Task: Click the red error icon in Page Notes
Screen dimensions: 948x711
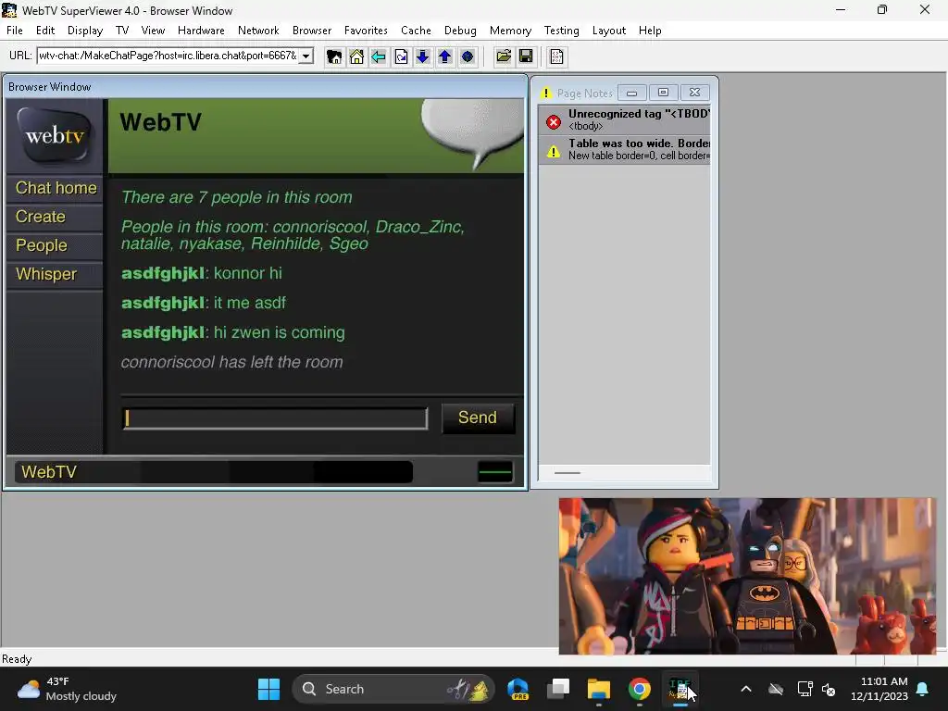Action: click(554, 122)
